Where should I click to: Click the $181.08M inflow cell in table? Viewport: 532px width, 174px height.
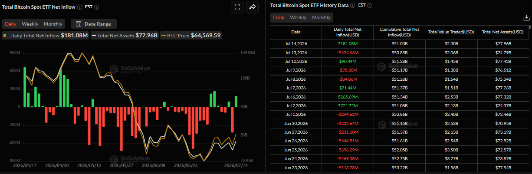click(347, 44)
